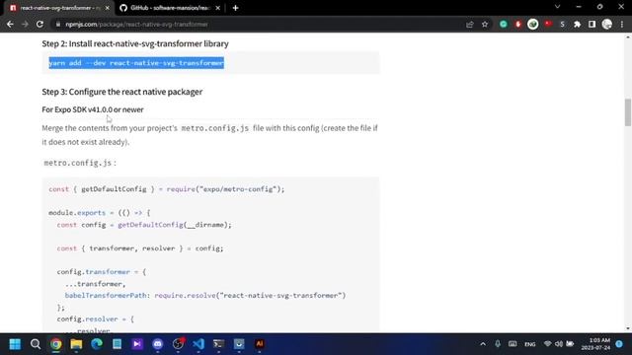632x355 pixels.
Task: Open the Chrome profile avatar
Action: pos(607,24)
